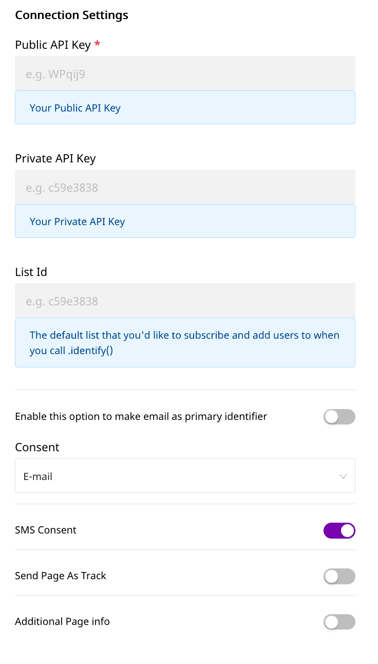Enable email as primary identifier toggle
Image resolution: width=378 pixels, height=664 pixels.
click(x=339, y=417)
